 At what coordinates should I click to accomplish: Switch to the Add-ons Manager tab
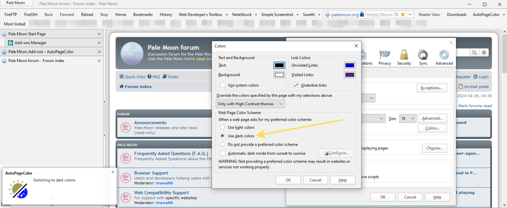[54, 43]
